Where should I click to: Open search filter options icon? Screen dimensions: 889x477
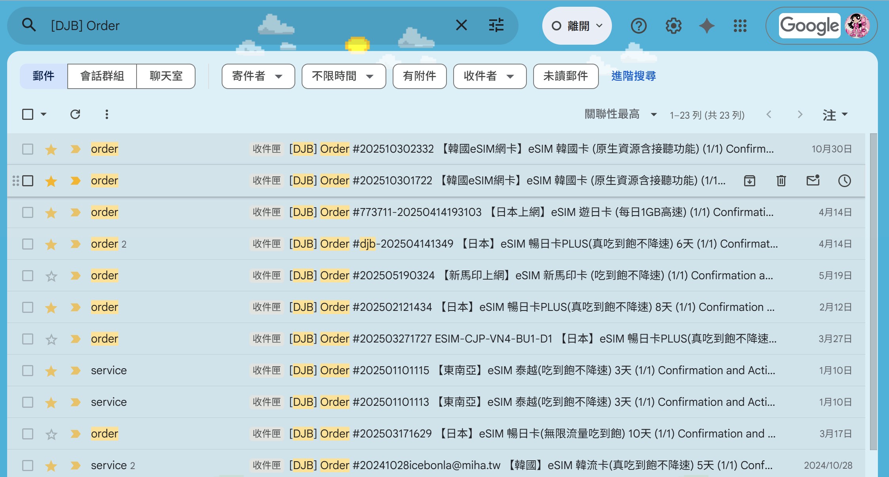pyautogui.click(x=496, y=25)
